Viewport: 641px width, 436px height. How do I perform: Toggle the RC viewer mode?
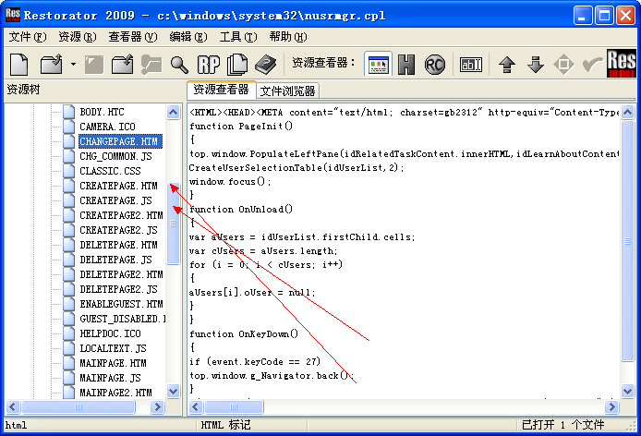point(434,65)
